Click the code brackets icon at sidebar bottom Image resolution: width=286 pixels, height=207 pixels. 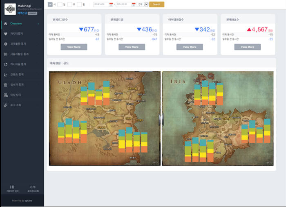33,187
